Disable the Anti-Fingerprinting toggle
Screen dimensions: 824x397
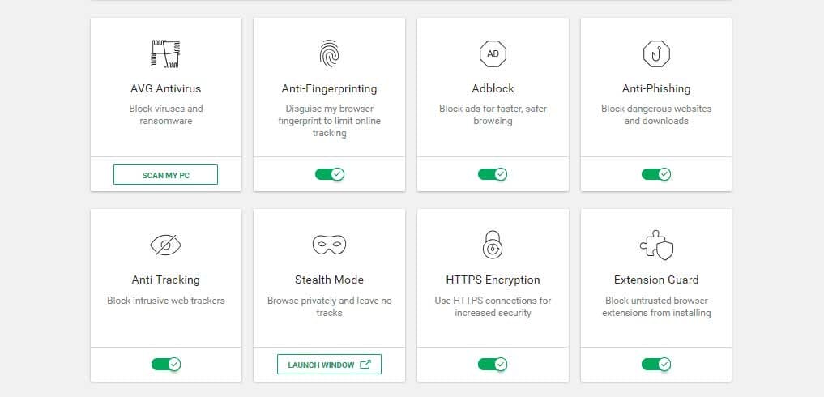point(330,174)
